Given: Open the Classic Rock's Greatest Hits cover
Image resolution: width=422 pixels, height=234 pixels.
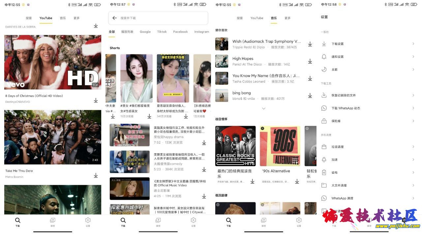Looking at the screenshot, I should (235, 146).
